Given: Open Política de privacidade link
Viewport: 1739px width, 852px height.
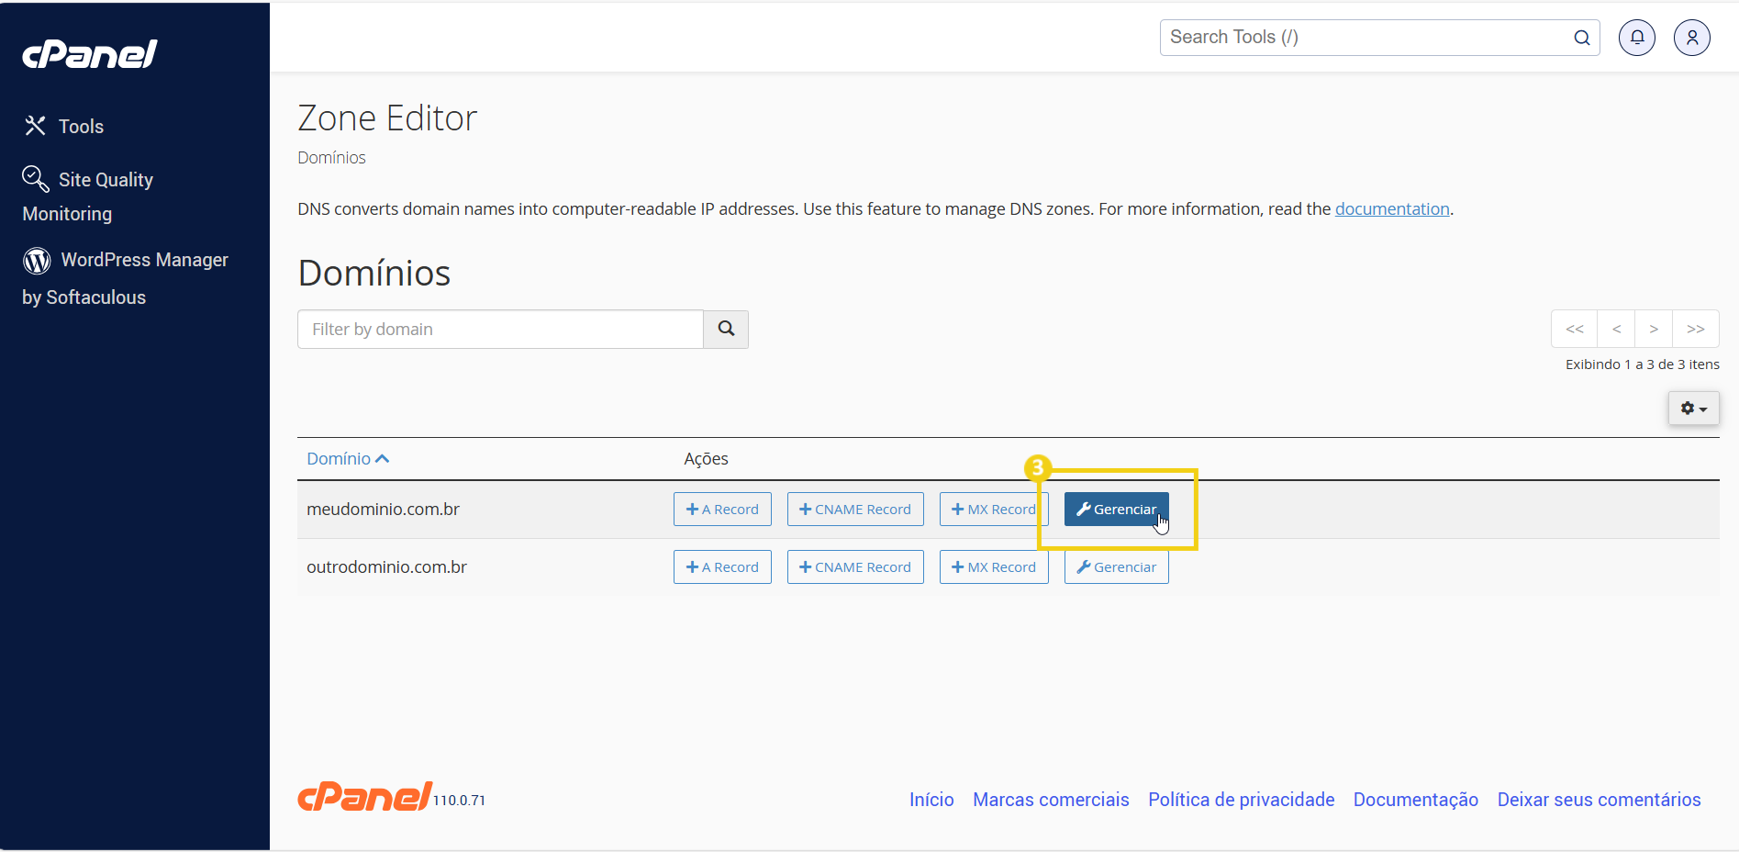Looking at the screenshot, I should pos(1241,800).
